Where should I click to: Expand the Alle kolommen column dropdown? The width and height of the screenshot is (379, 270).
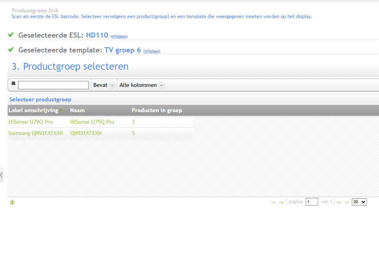click(161, 85)
